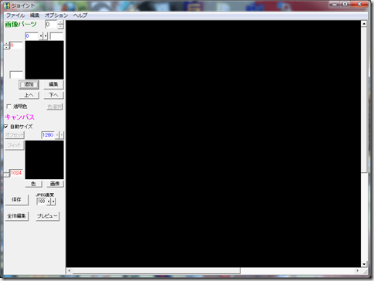Click the red 0 position field
This screenshot has height=281, width=374.
(16, 46)
